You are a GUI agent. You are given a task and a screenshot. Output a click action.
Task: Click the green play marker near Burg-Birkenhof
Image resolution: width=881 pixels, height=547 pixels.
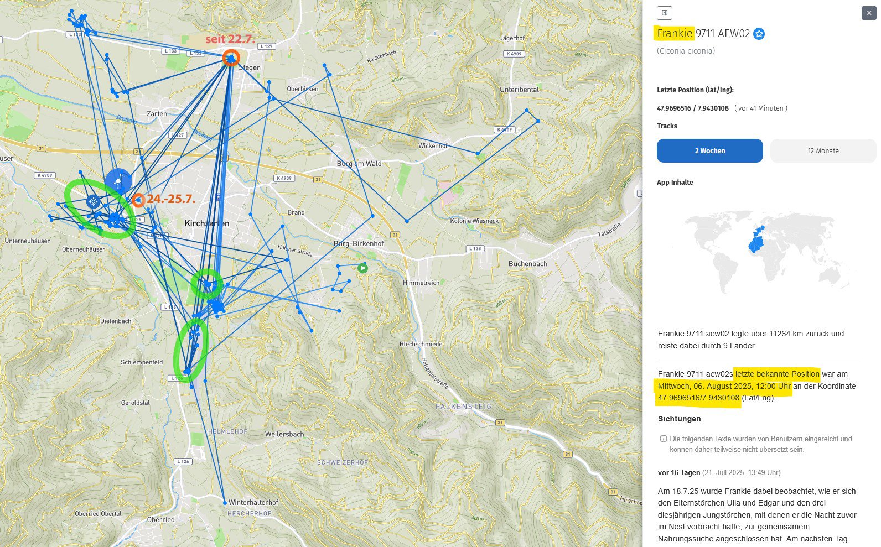[362, 268]
